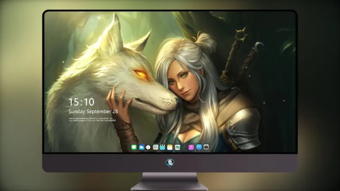Click the small description text under date
The image size is (340, 191).
[92, 119]
